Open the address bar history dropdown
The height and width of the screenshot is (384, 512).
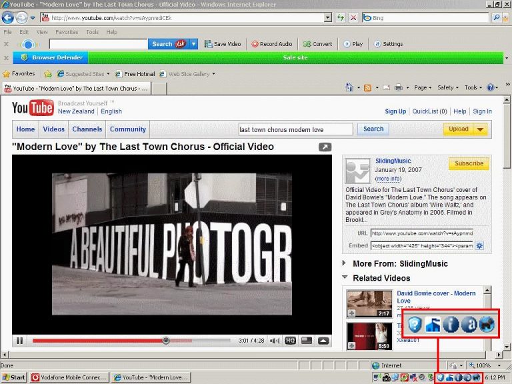(x=328, y=18)
